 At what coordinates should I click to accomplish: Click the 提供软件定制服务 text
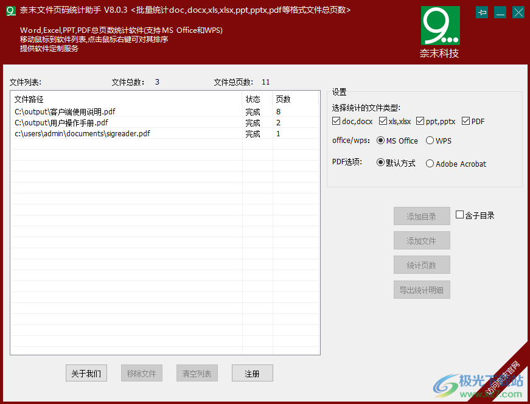point(49,48)
